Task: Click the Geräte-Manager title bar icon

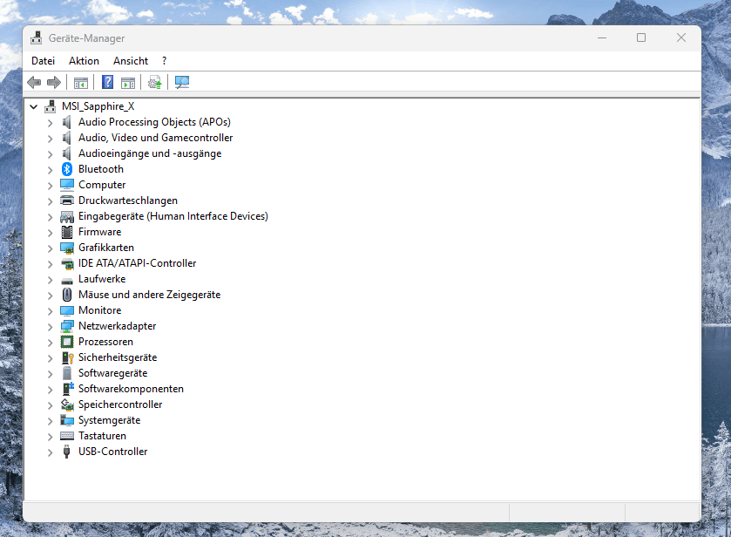Action: tap(37, 38)
